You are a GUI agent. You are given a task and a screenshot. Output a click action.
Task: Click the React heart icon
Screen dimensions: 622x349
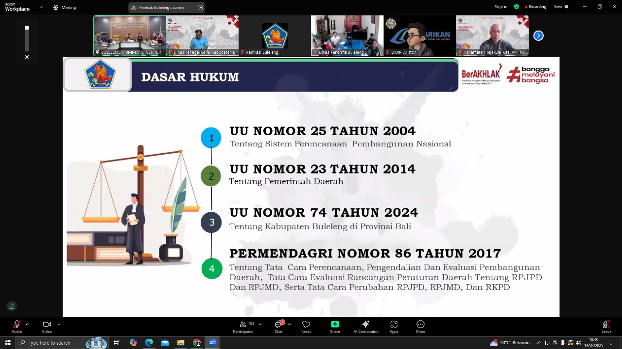tap(306, 325)
